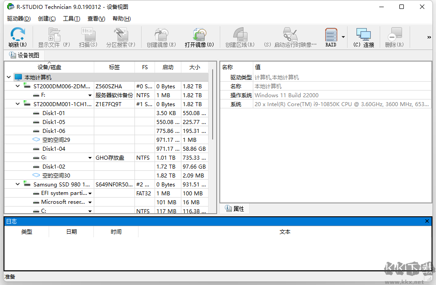Viewport: 436px width, 285px height.
Task: Click the Windows 11 Build 22000 value
Action: [x=286, y=95]
